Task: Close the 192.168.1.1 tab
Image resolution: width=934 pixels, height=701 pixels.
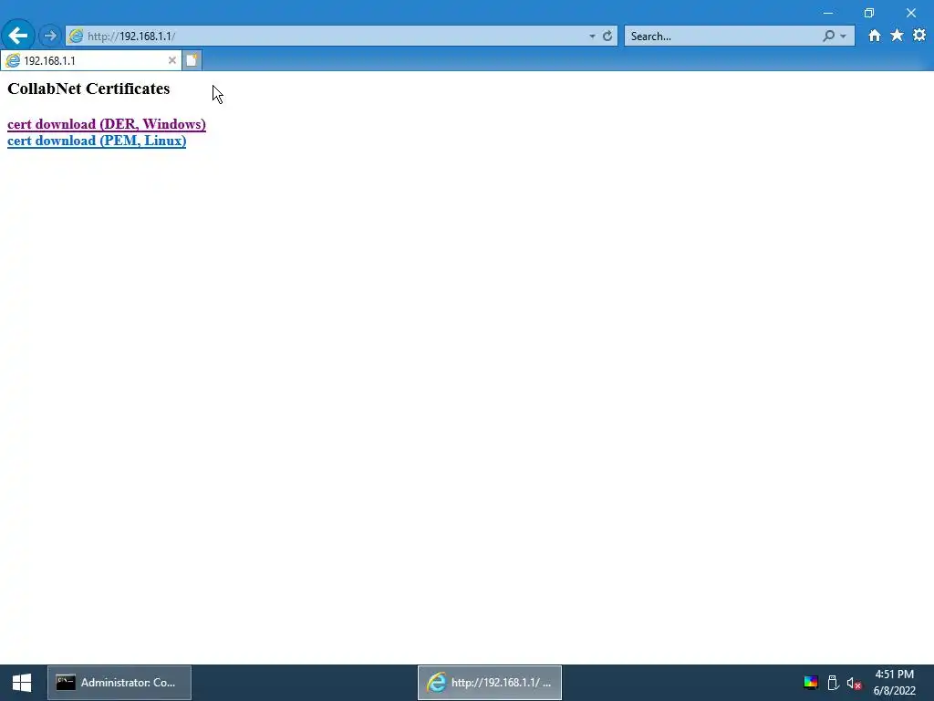Action: pos(172,60)
